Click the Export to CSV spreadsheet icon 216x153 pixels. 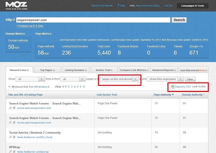[x=173, y=87]
